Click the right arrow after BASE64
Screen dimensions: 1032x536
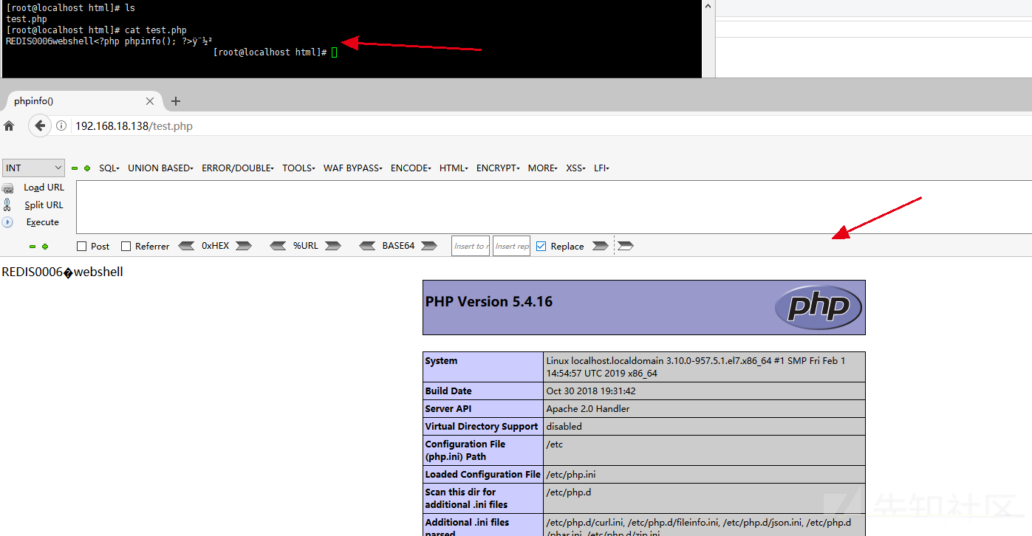click(429, 246)
